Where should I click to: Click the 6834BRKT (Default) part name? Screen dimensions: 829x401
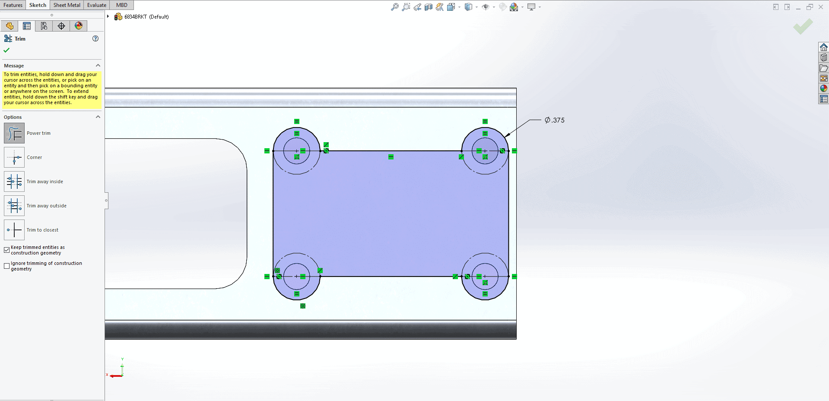(x=146, y=17)
